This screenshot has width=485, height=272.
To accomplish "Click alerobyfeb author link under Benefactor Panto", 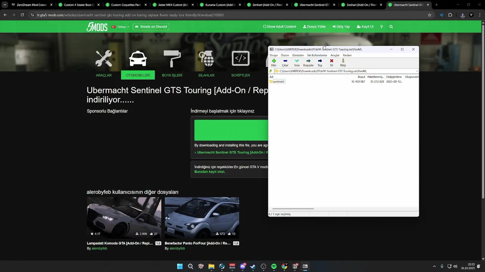I will tap(177, 249).
